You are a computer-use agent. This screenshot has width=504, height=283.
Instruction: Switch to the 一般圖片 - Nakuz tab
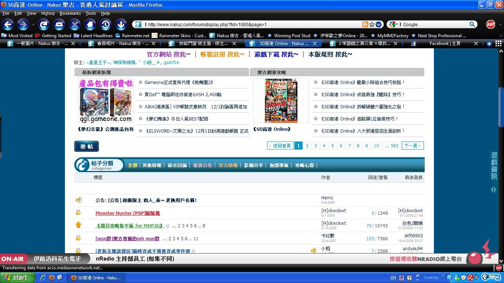coord(42,43)
